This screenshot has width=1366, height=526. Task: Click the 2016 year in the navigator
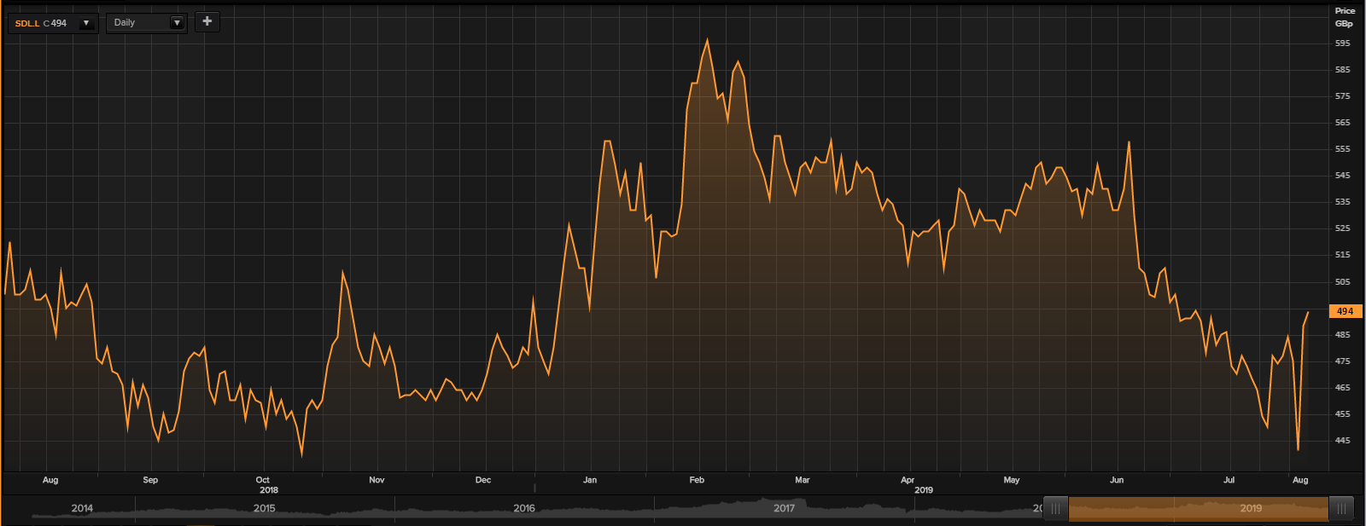pos(524,508)
